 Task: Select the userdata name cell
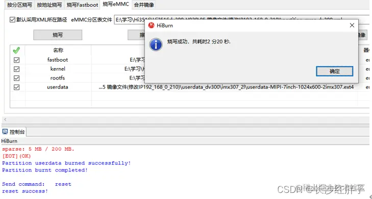point(58,87)
